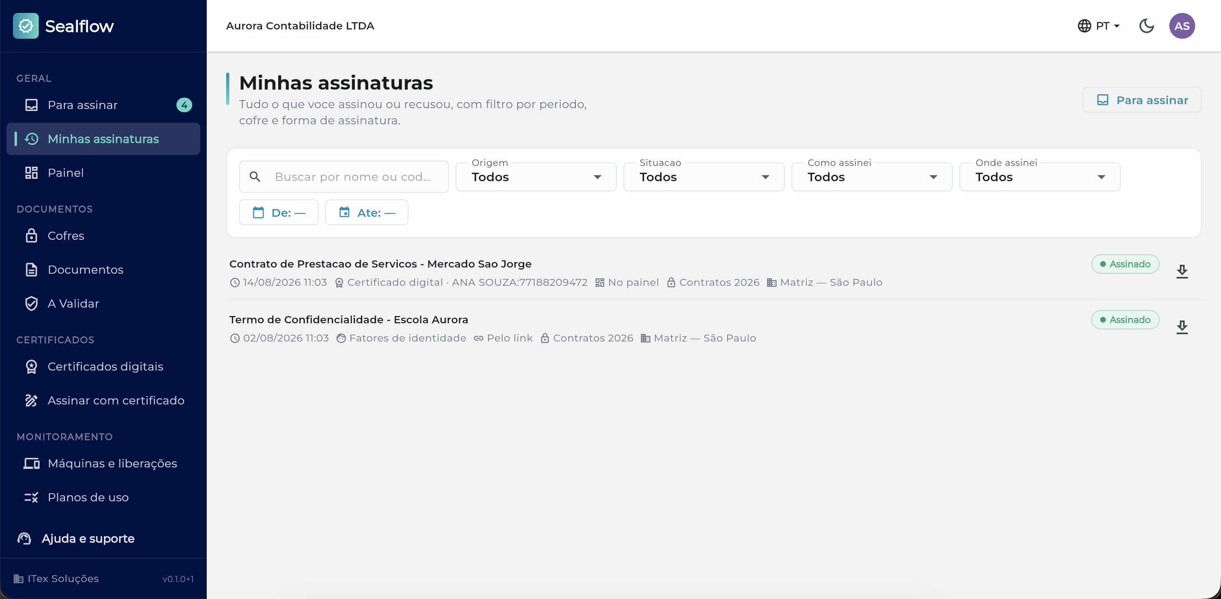Click the search magnifier icon
Screen dimensions: 1221x599
pos(255,177)
